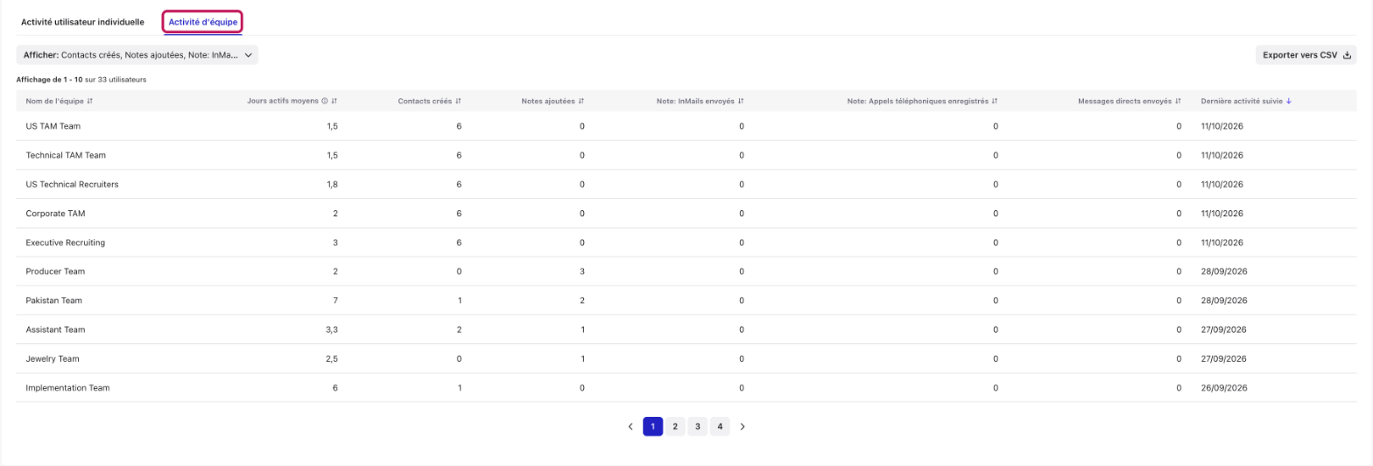
Task: Go to page 4
Action: tap(720, 427)
